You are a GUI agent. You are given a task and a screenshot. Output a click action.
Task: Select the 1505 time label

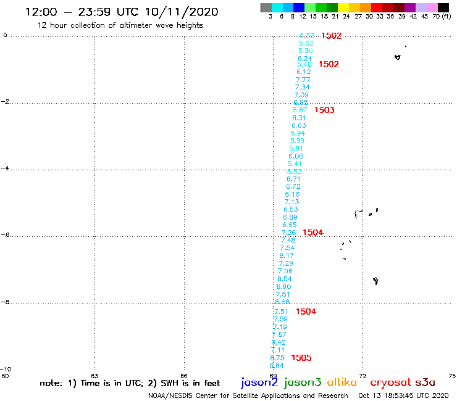(x=301, y=358)
